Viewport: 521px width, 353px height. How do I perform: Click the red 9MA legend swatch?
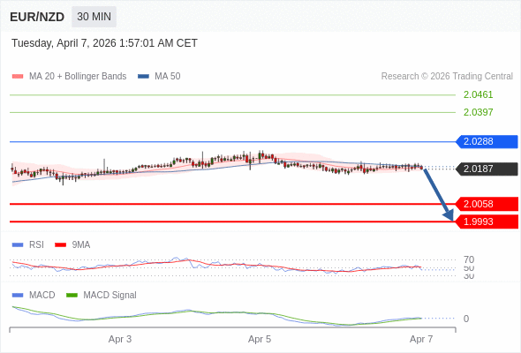[60, 245]
